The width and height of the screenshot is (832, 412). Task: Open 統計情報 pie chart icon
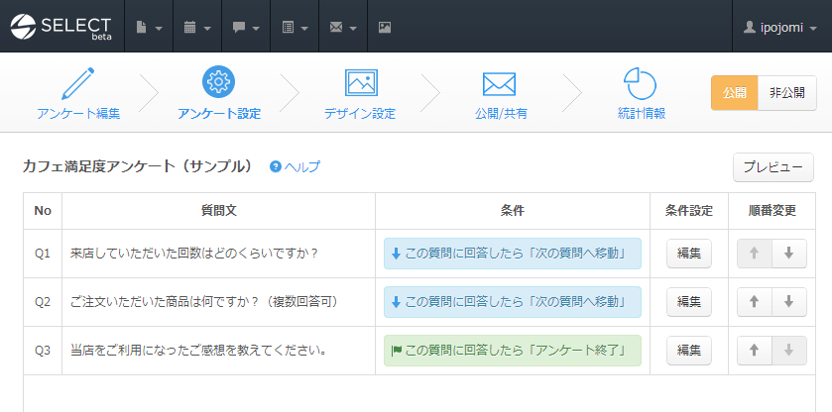pos(641,83)
